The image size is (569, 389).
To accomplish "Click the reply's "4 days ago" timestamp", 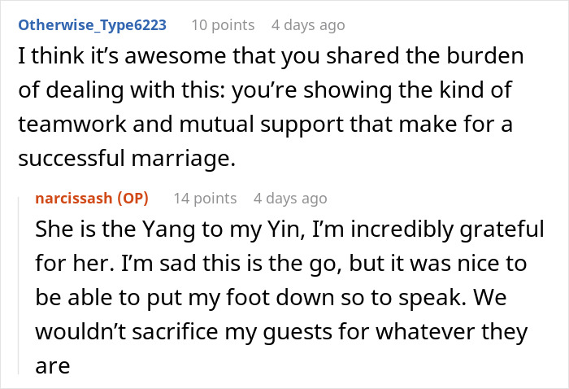I will pyautogui.click(x=290, y=199).
